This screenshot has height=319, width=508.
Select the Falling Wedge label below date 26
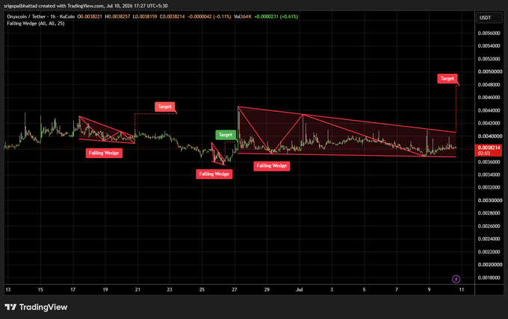(214, 174)
